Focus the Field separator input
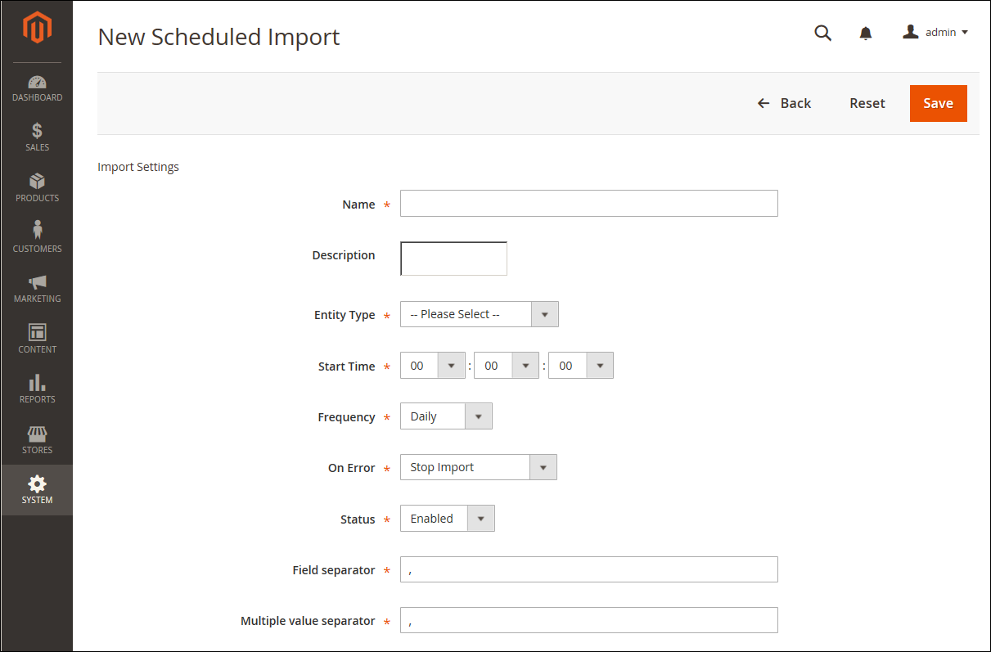Screen dimensions: 991x652 [x=589, y=569]
